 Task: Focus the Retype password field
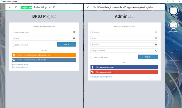[124, 51]
